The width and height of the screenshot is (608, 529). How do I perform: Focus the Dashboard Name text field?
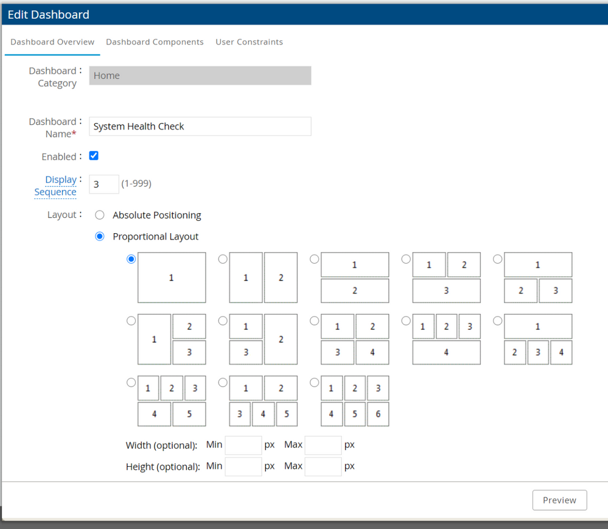200,127
